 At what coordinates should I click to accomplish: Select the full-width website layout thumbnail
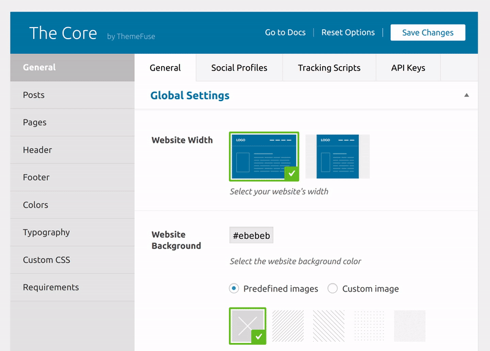coord(264,156)
